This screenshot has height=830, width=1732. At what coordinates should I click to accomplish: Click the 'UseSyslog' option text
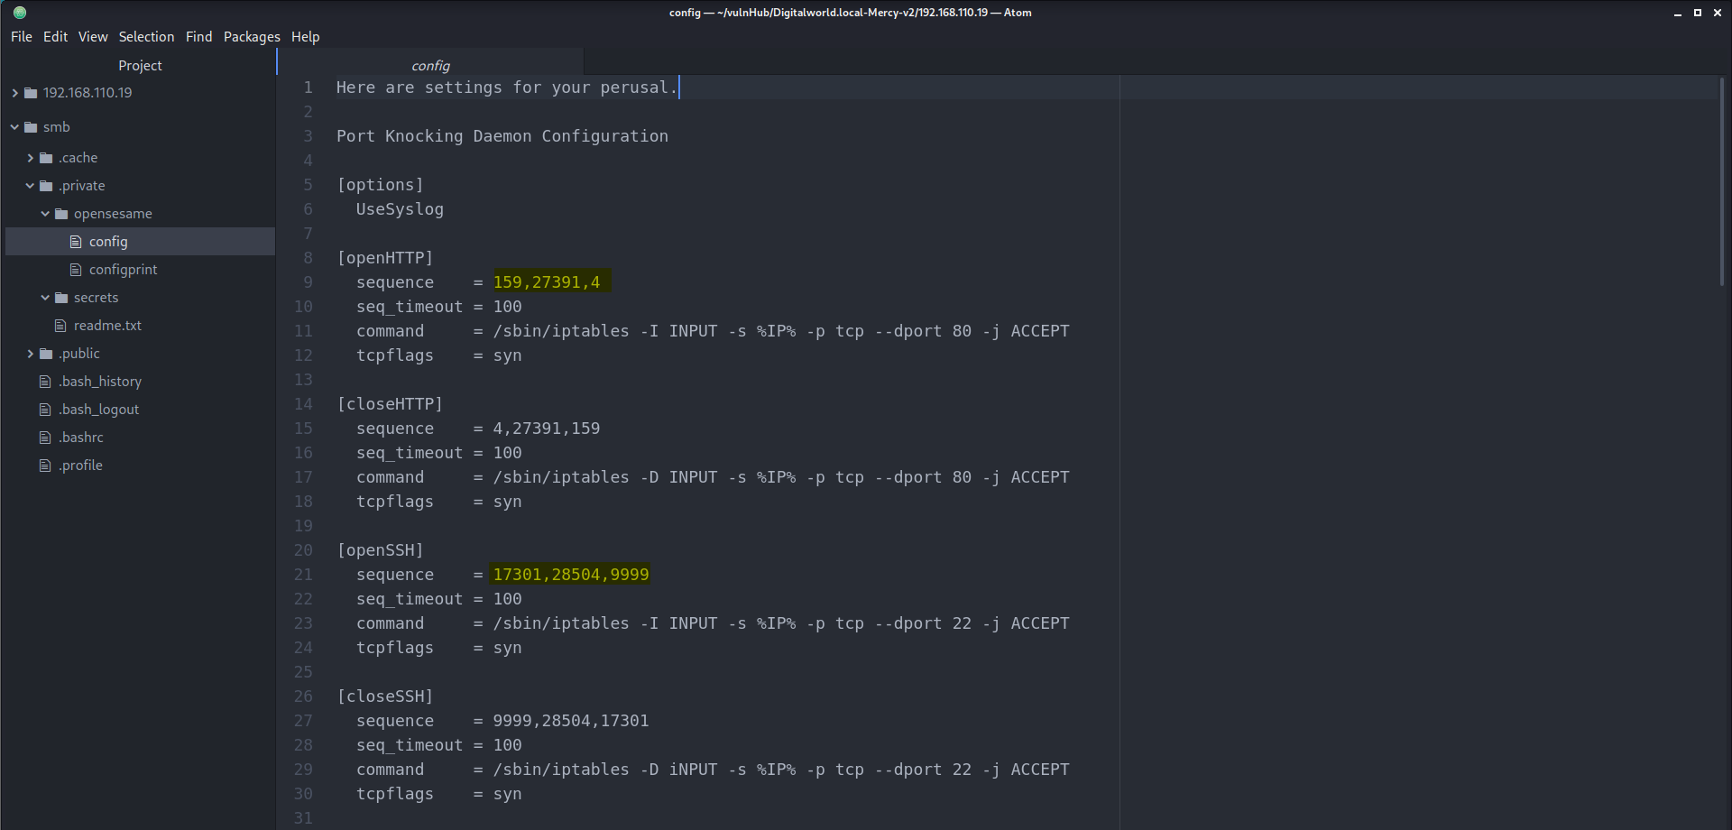click(x=400, y=209)
